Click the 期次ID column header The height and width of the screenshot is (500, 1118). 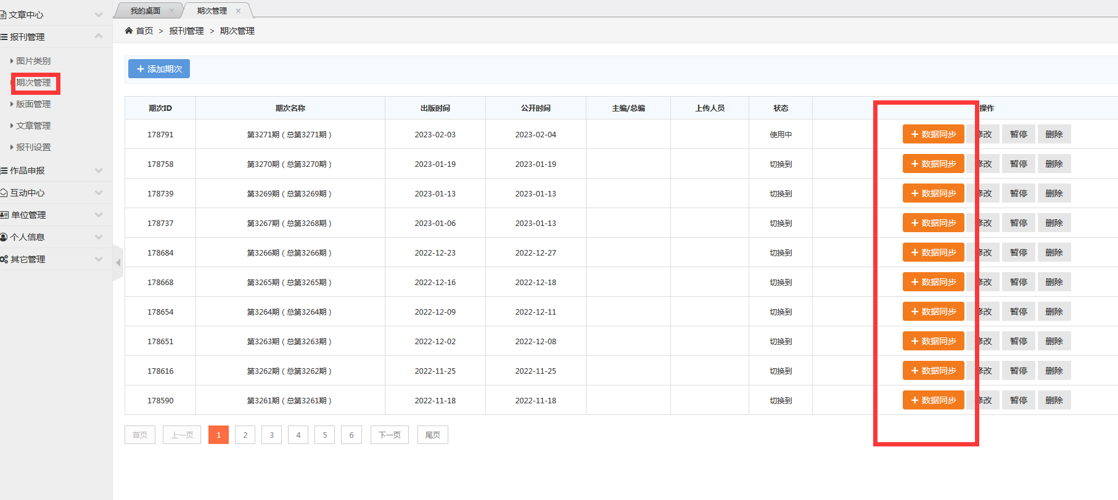pos(160,108)
